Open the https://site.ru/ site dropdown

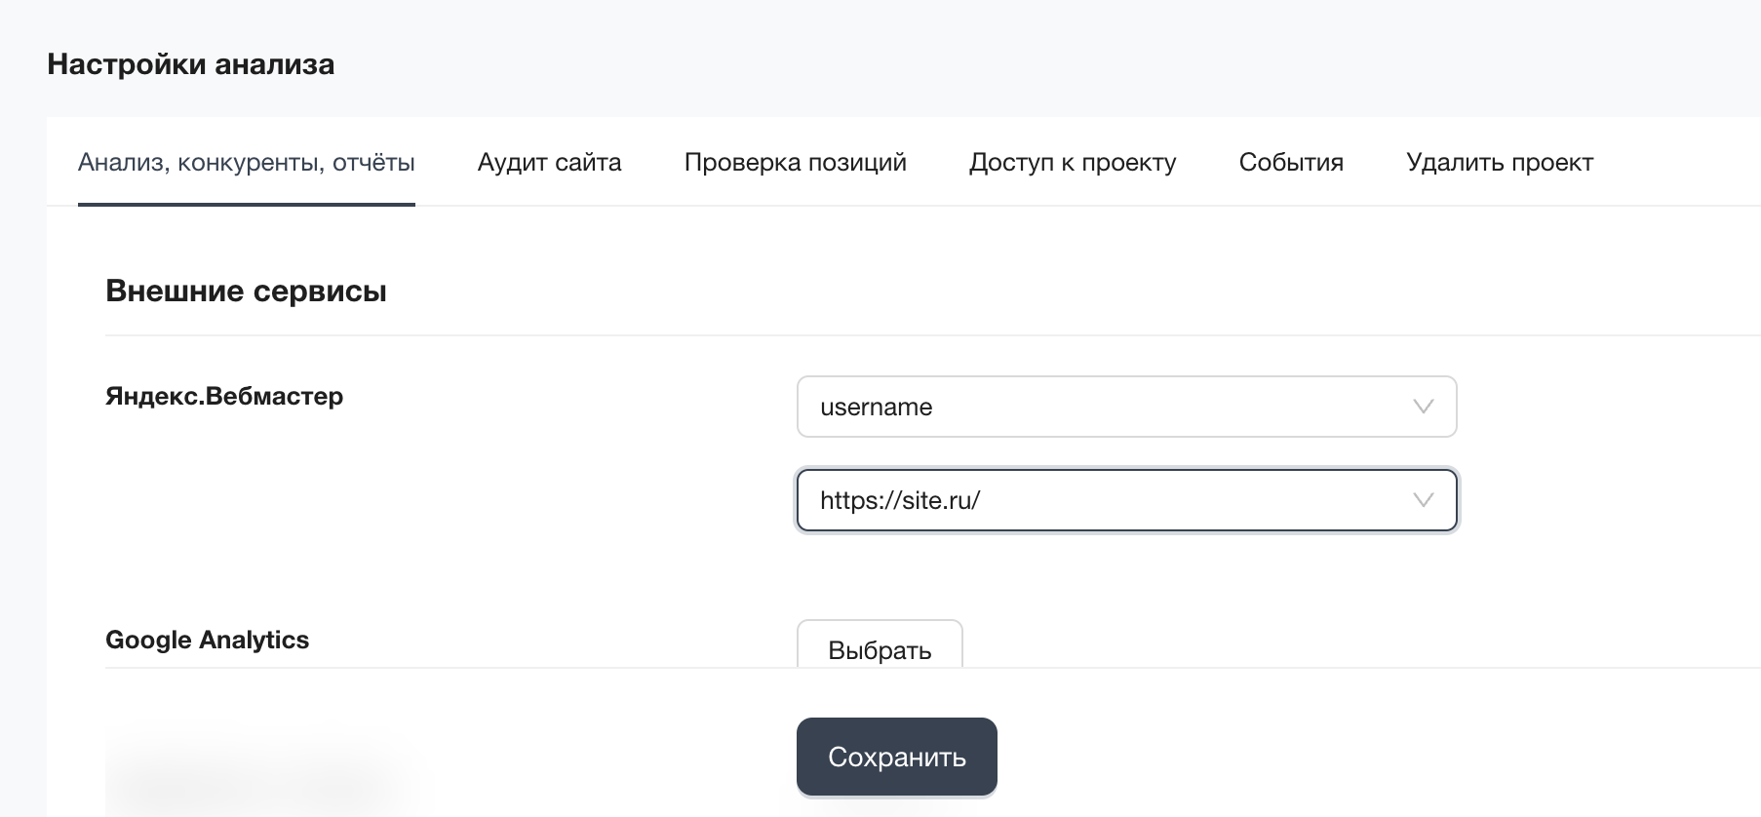(1126, 500)
